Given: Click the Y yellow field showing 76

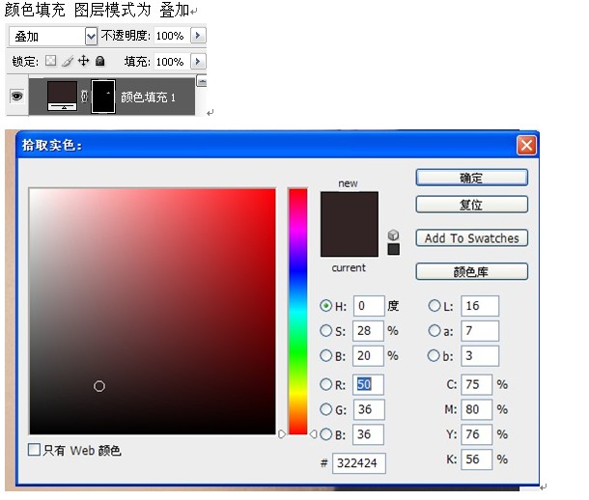Looking at the screenshot, I should (477, 434).
